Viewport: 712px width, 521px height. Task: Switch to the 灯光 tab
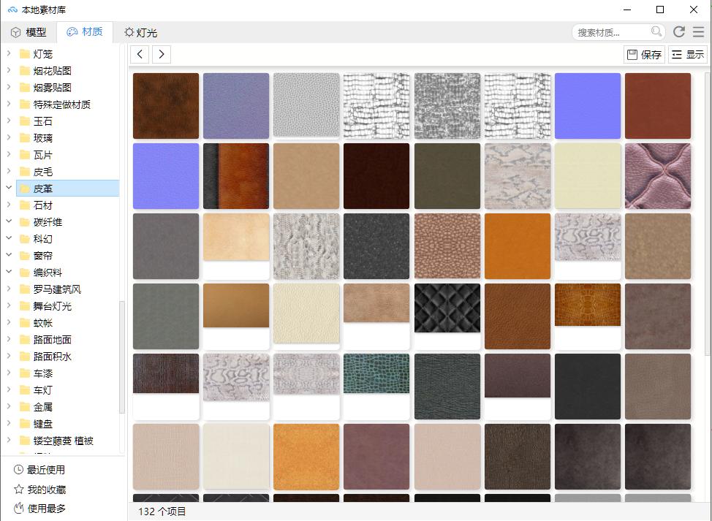pyautogui.click(x=140, y=32)
